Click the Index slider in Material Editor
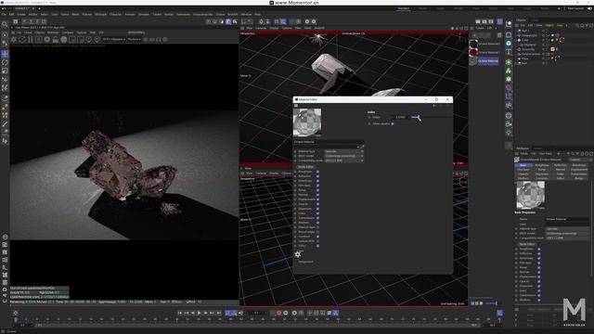Viewport: 594px width, 334px height. point(431,118)
